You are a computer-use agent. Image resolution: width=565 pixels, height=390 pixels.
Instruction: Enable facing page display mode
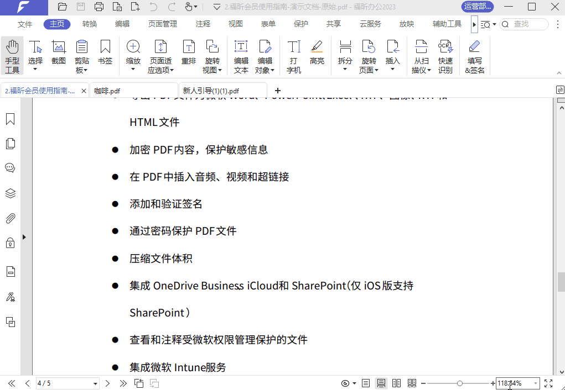coord(396,382)
